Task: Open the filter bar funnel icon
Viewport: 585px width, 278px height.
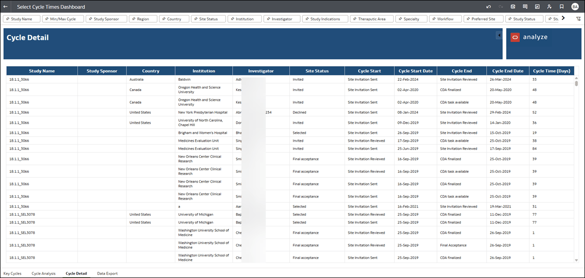Action: [x=578, y=19]
